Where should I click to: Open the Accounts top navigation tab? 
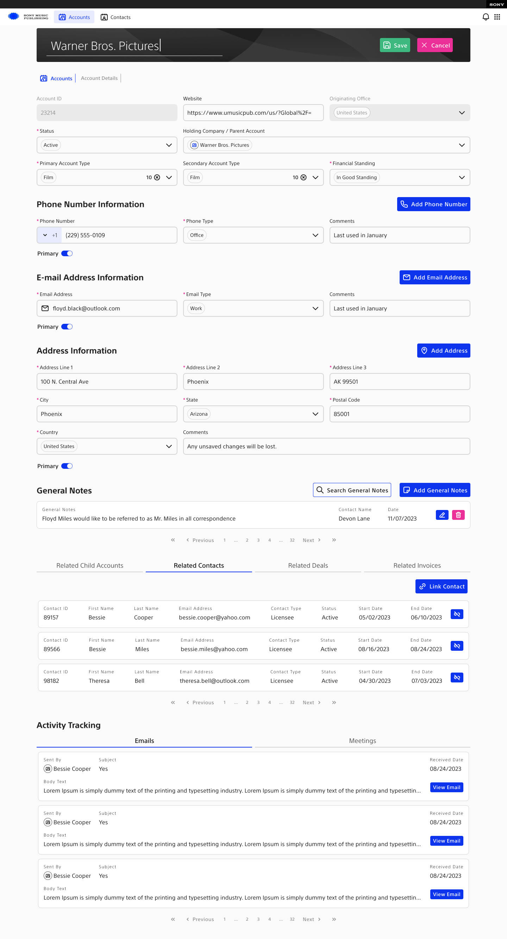coord(74,17)
